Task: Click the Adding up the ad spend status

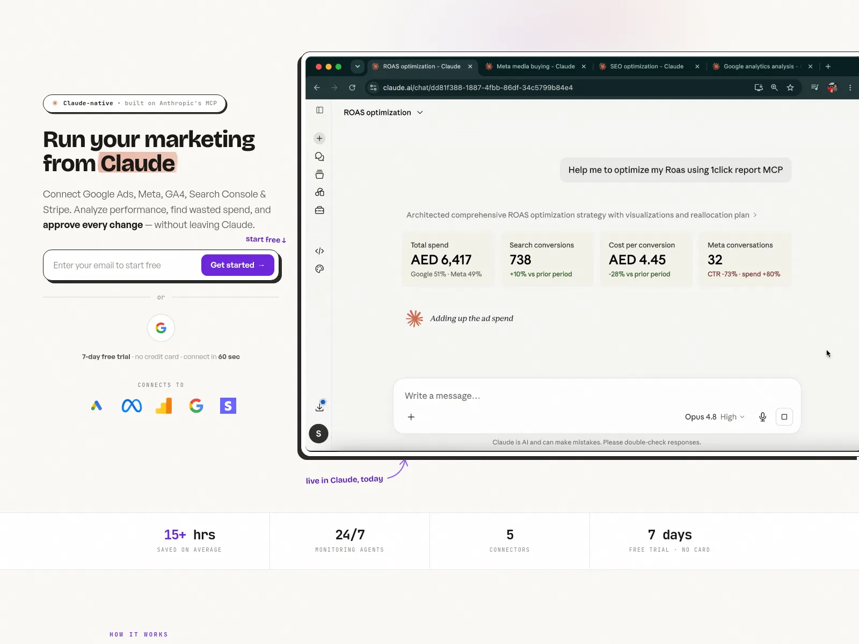Action: [x=471, y=318]
